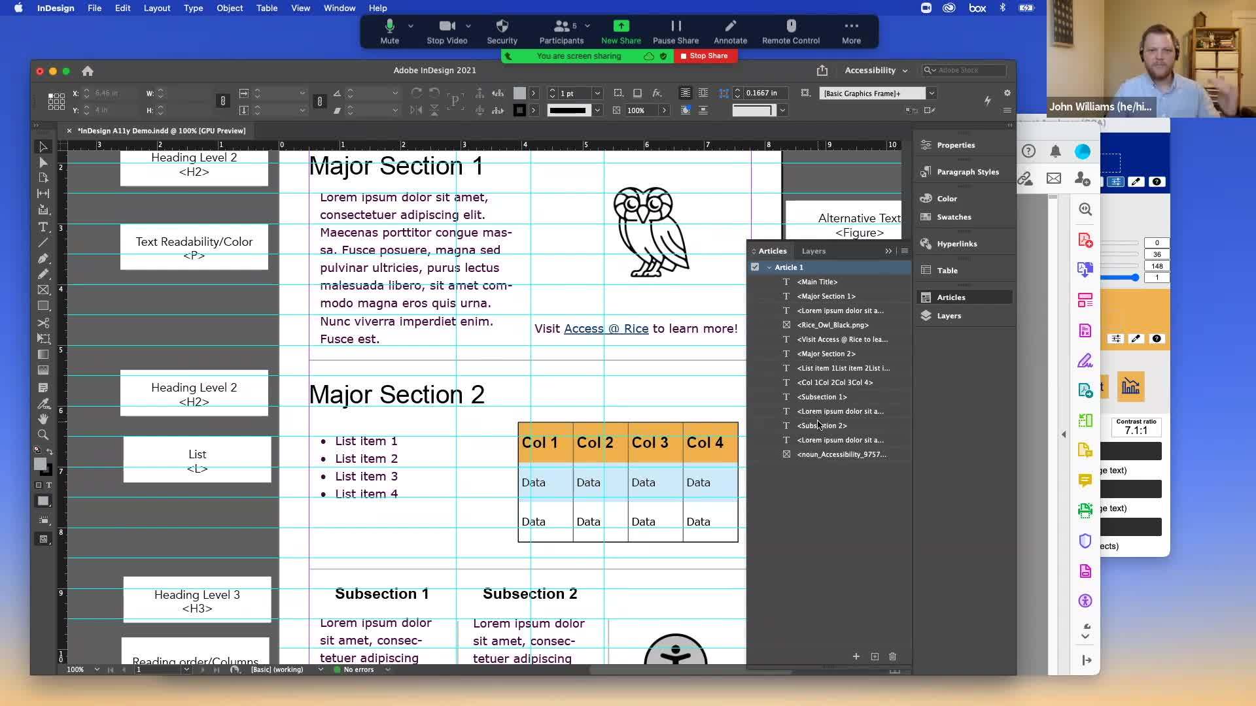The width and height of the screenshot is (1256, 706).
Task: Switch to the Layers tab in panel
Action: (814, 251)
